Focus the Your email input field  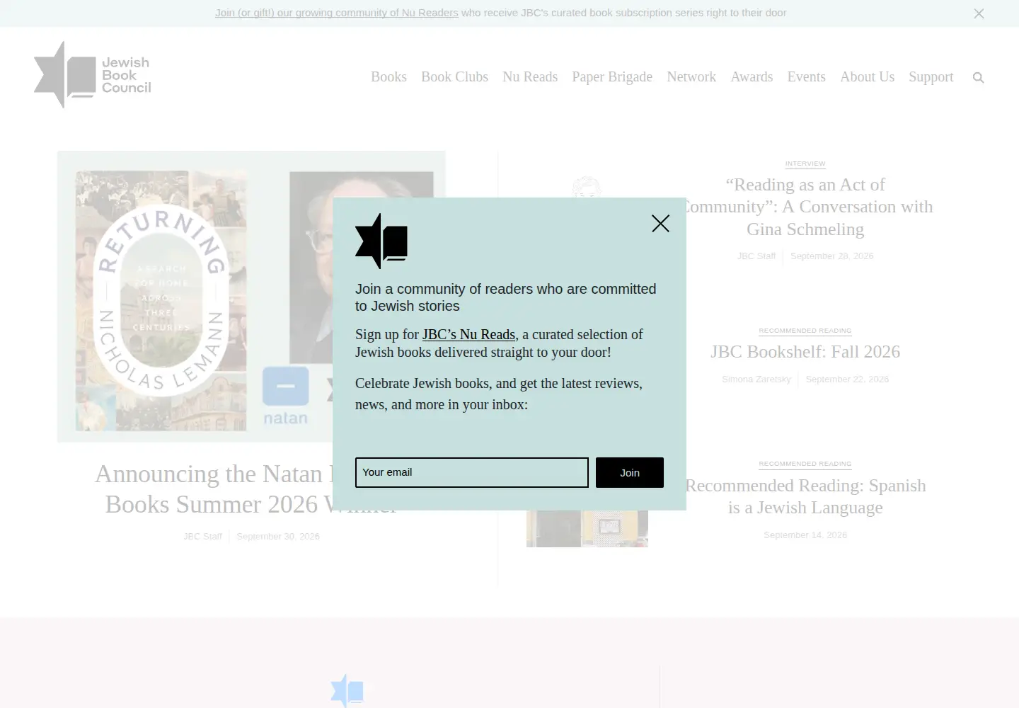pyautogui.click(x=472, y=473)
